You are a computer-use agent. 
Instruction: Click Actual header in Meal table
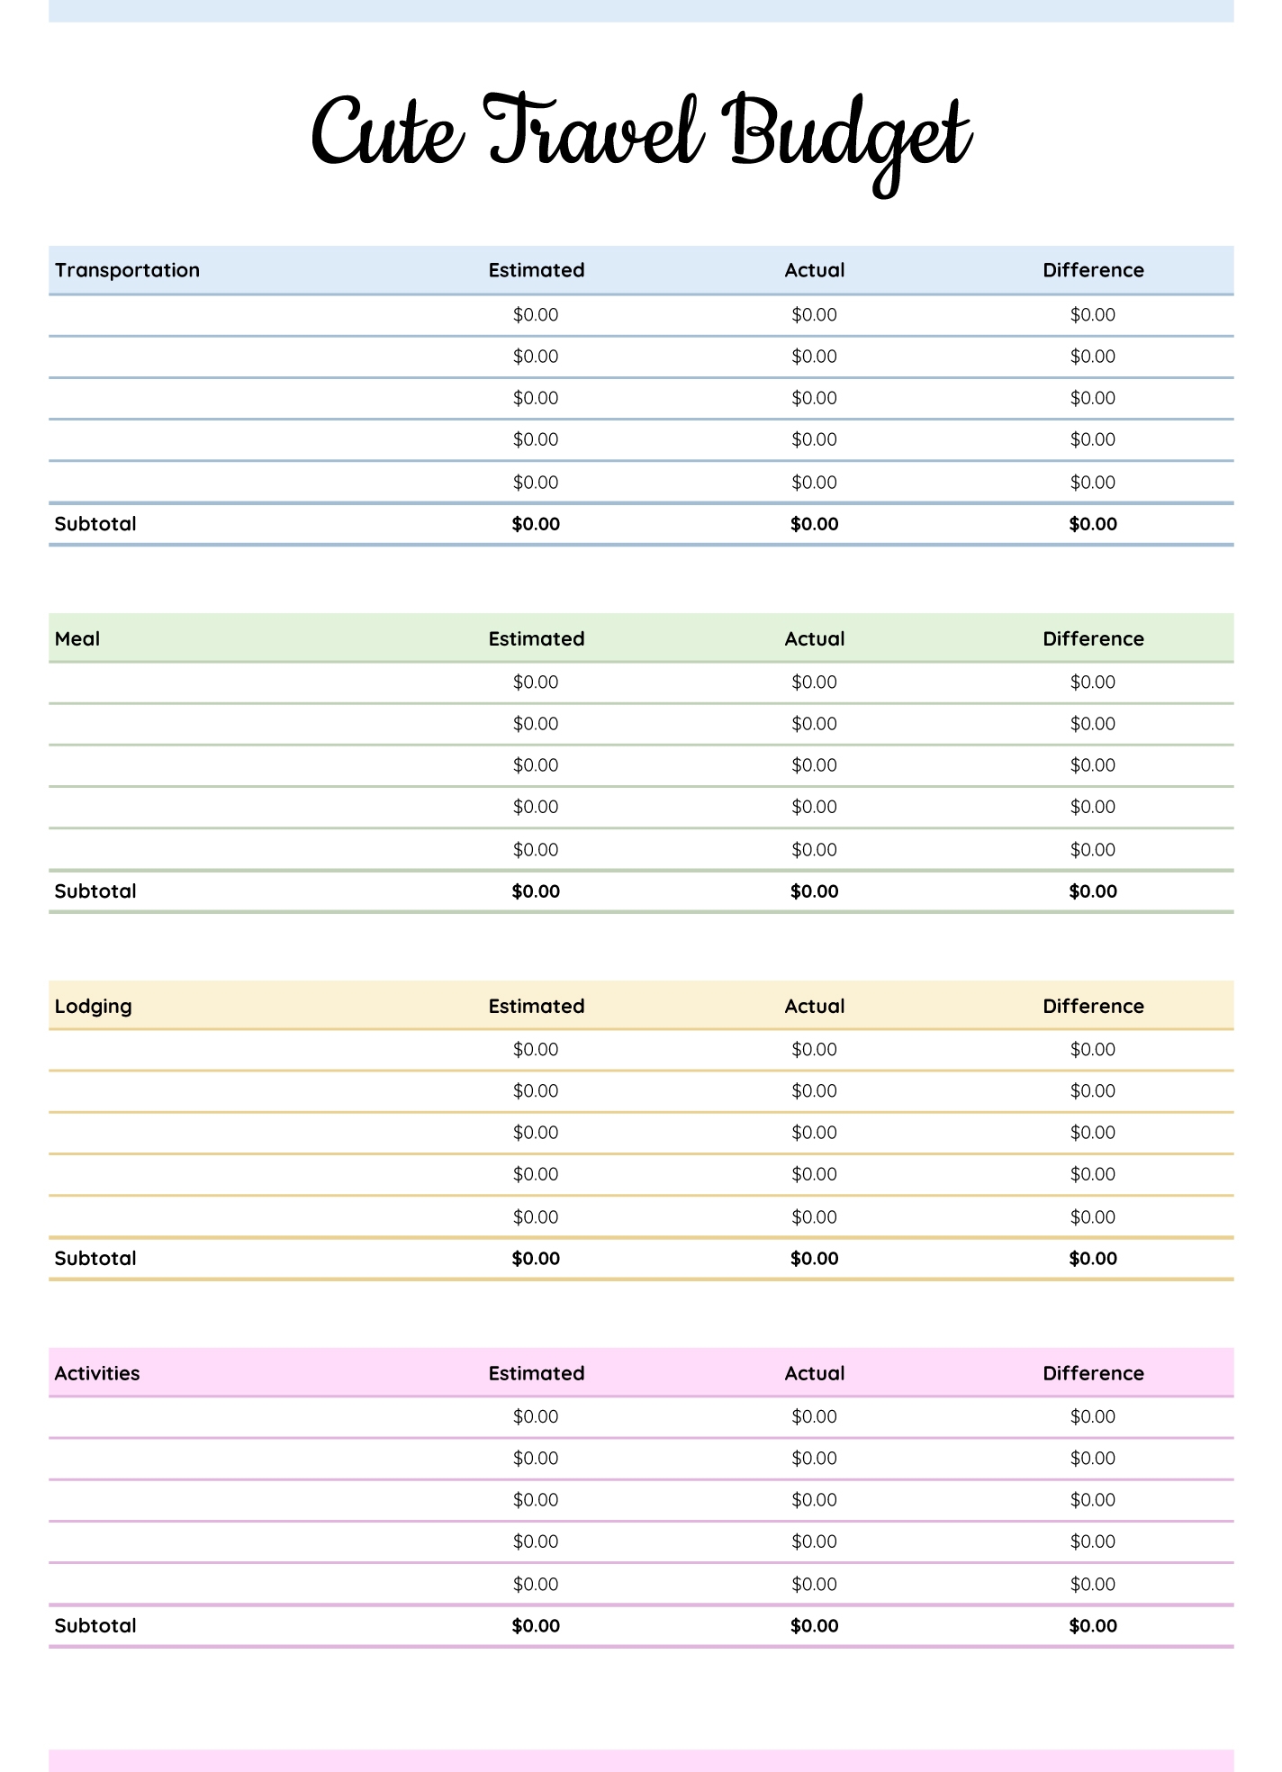[814, 638]
